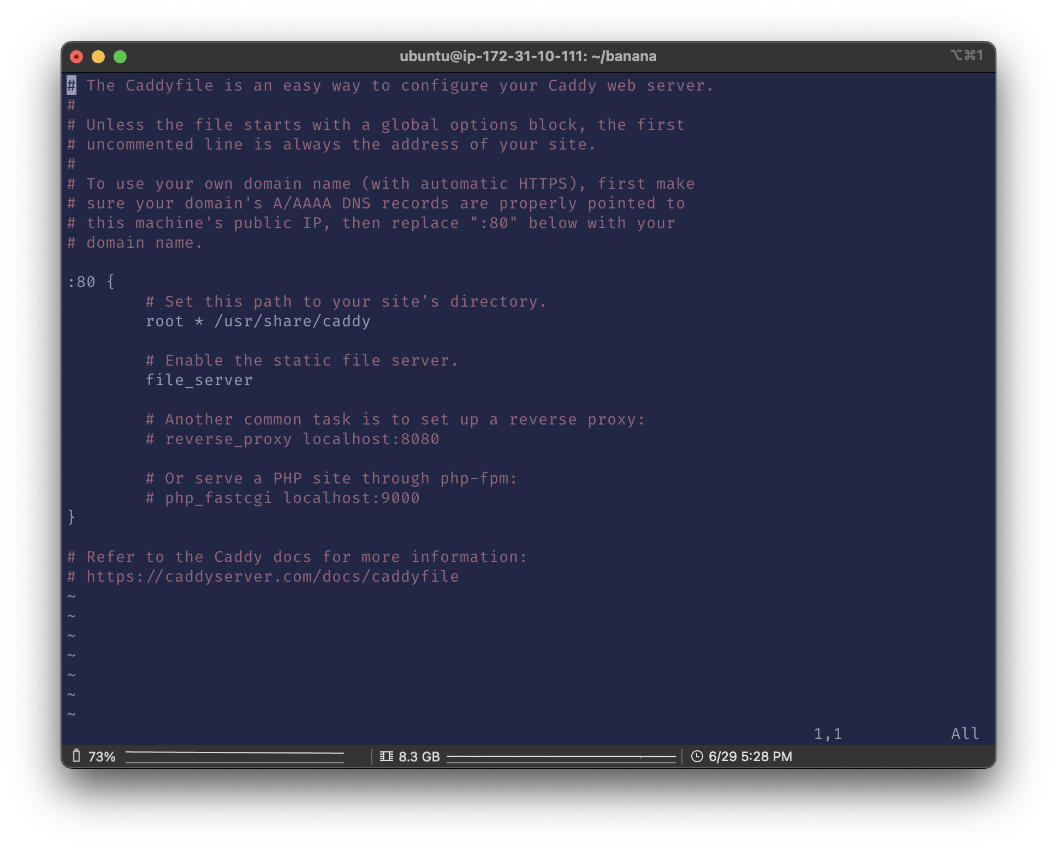Click the red close window button
This screenshot has width=1057, height=849.
(x=76, y=57)
